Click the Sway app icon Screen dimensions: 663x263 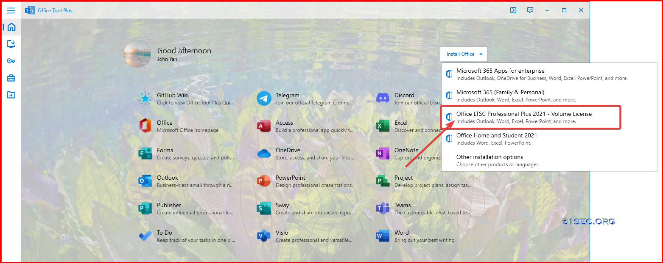264,208
